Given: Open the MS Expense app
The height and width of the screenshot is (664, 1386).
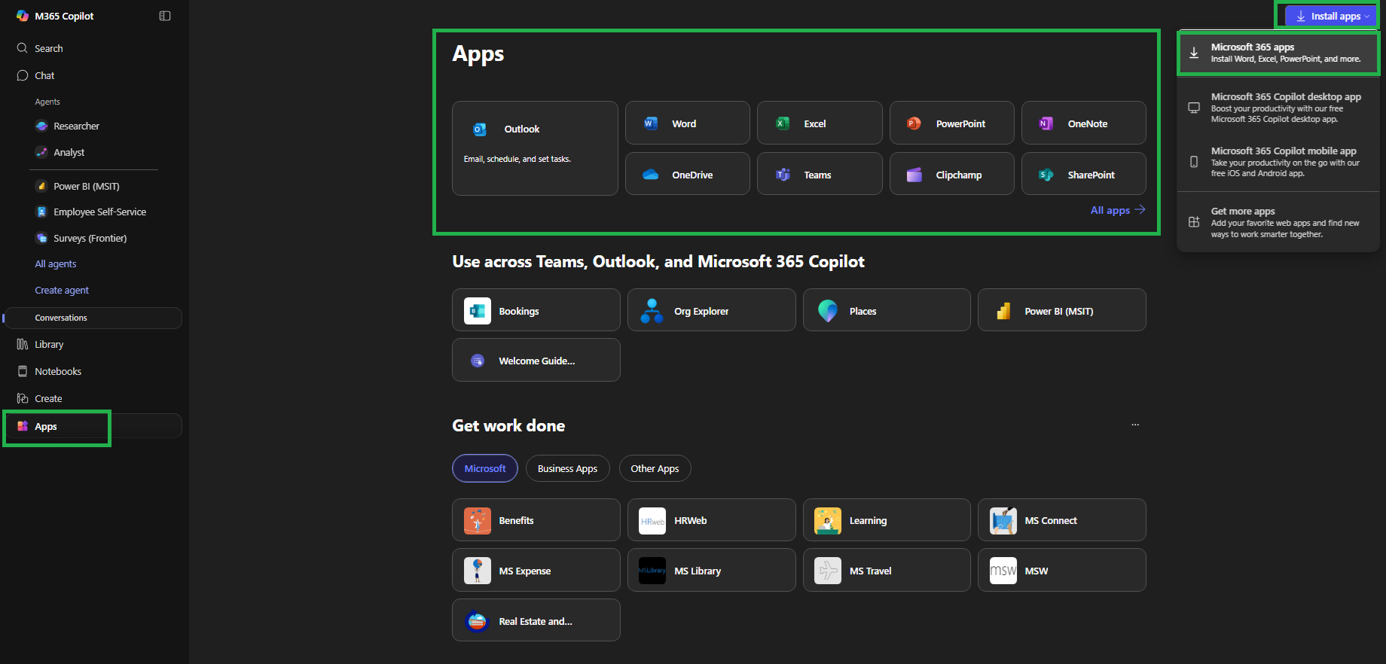Looking at the screenshot, I should [x=536, y=570].
